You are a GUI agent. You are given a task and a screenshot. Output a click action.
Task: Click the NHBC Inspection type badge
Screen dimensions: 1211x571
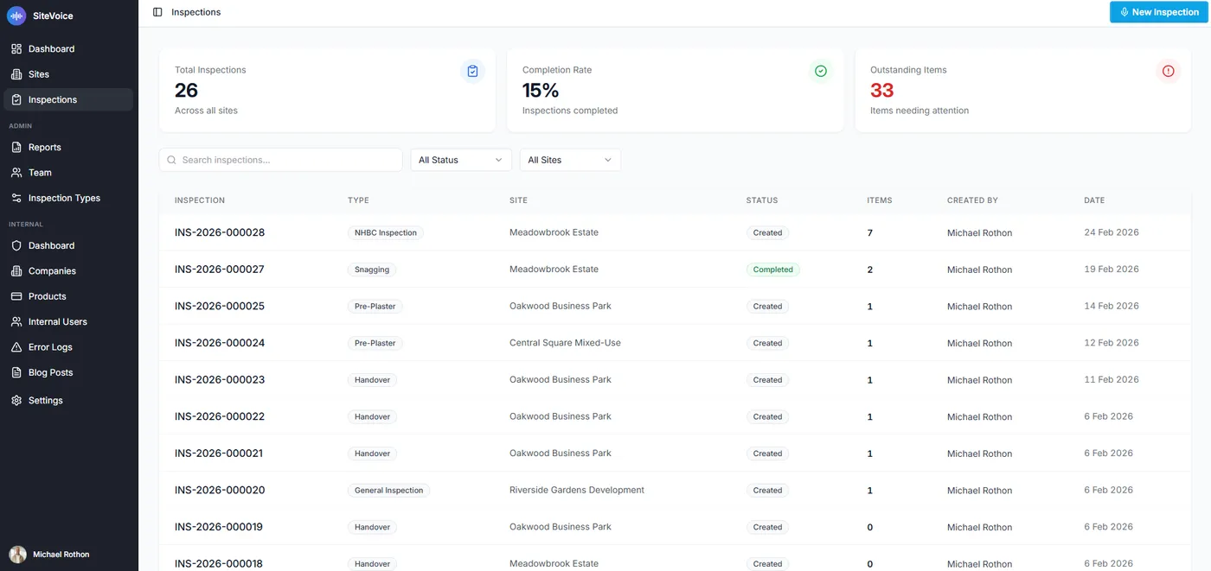click(386, 232)
